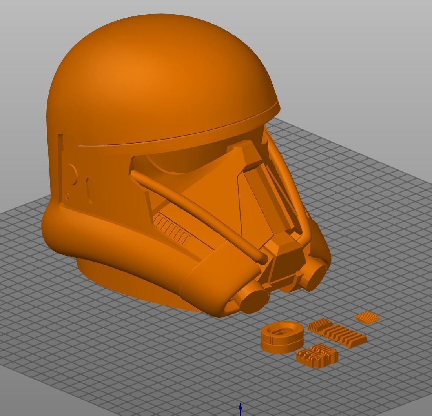Select the long ribbed vent part
Screen dimensions: 432x416
pyautogui.click(x=337, y=332)
